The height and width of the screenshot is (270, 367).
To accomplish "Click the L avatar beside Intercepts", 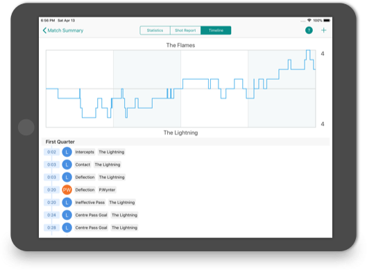I will 67,152.
